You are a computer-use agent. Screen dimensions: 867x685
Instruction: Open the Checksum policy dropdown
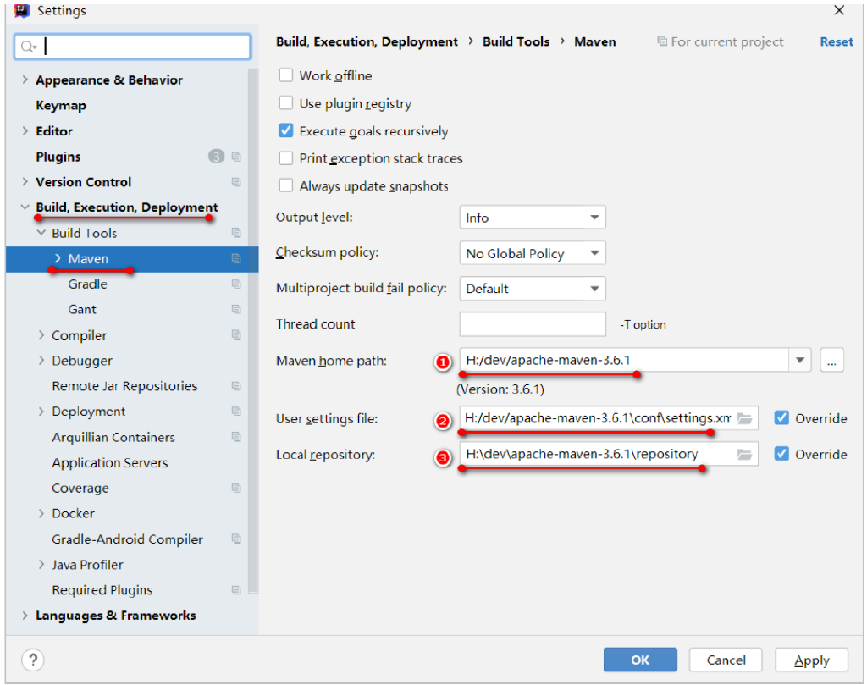(533, 253)
